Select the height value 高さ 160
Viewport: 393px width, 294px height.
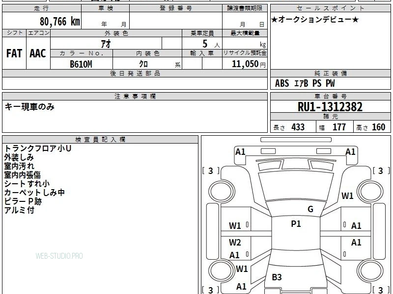[371, 127]
